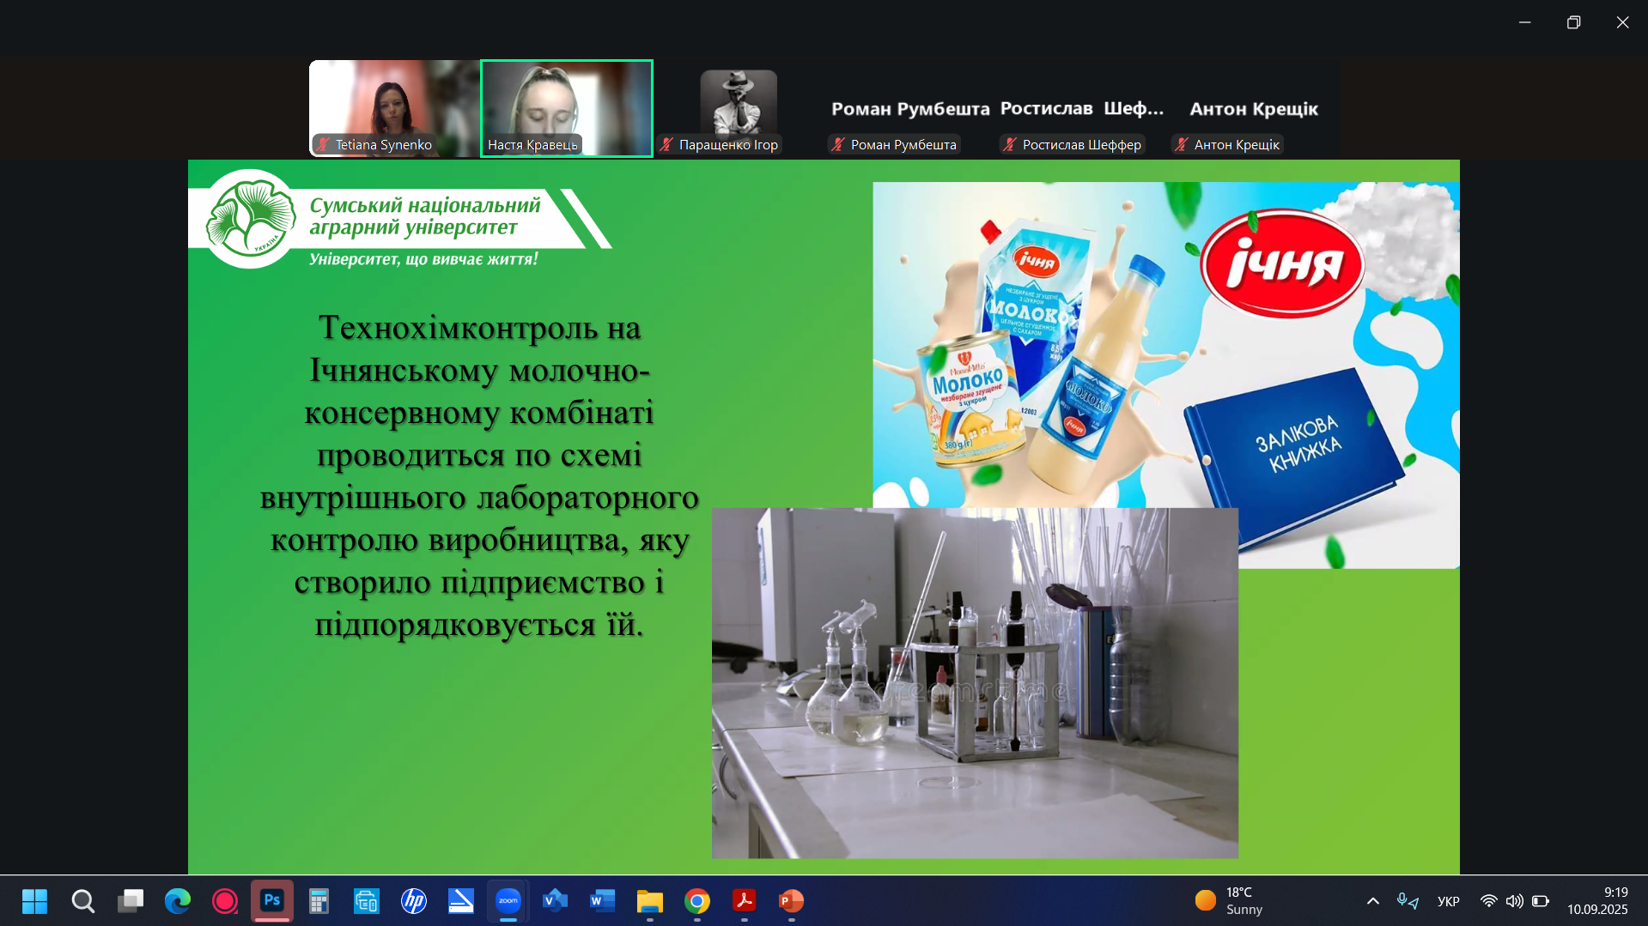
Task: Open the HP app on the taskbar
Action: 414,901
